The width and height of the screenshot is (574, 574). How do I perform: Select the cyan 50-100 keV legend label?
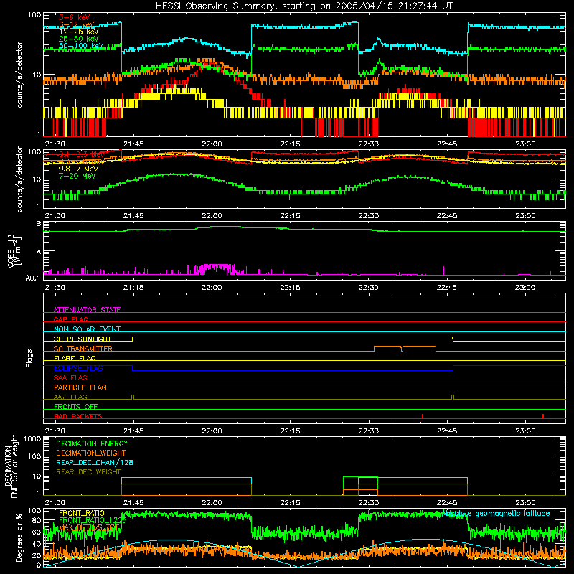click(80, 46)
